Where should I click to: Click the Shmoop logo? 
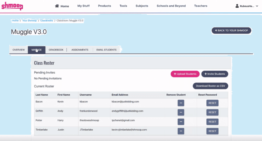pyautogui.click(x=12, y=6)
